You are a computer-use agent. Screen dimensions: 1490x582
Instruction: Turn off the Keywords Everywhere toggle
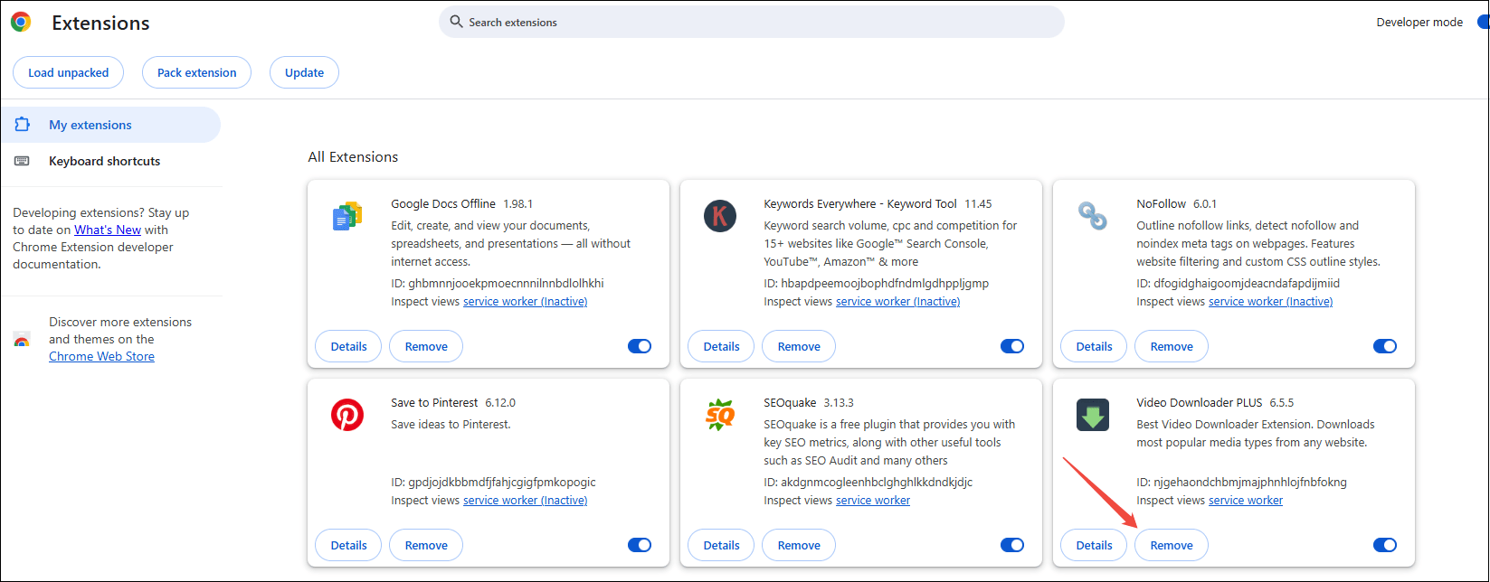click(x=1012, y=346)
